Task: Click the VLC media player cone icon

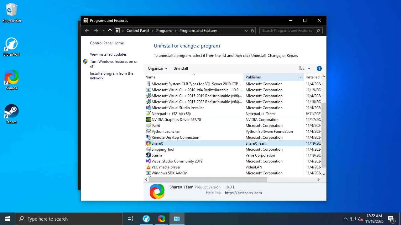Action: pos(148,167)
